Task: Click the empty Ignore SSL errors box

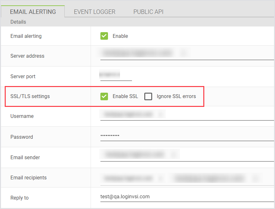Action: pos(148,96)
